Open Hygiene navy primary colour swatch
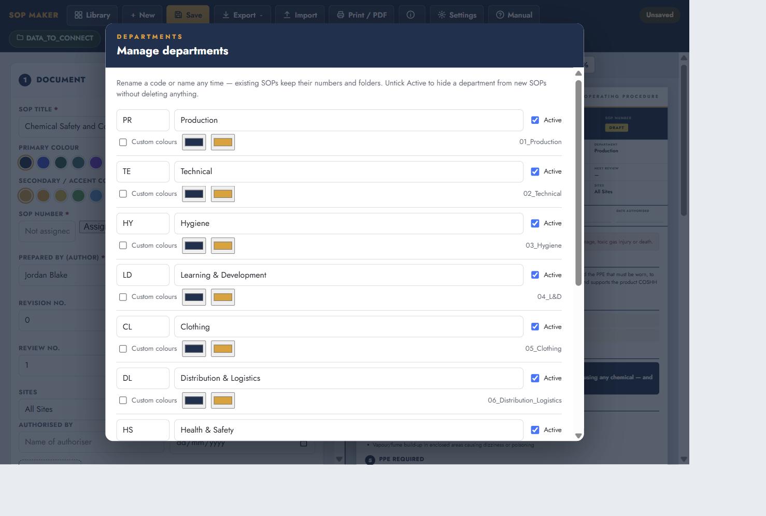 194,246
